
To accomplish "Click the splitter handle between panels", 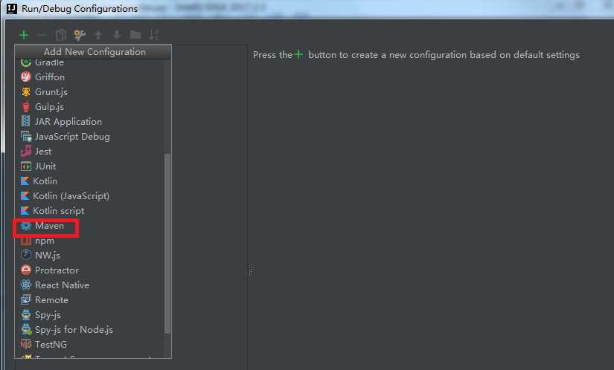I will [251, 270].
